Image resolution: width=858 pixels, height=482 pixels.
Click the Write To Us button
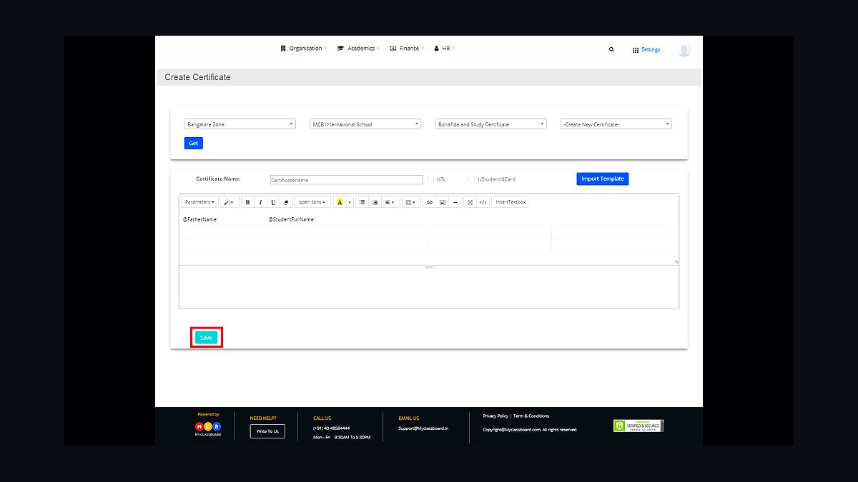pos(267,431)
